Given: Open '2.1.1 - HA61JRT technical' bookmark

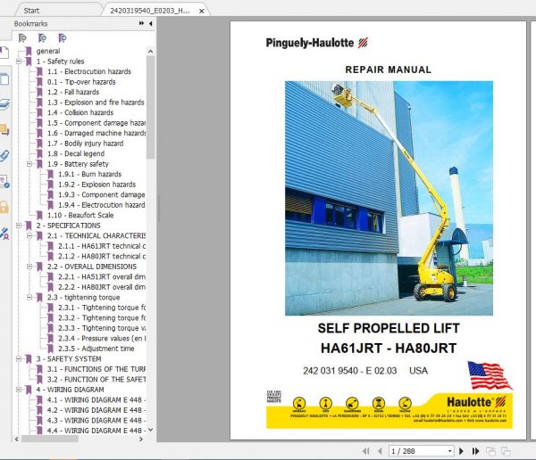Looking at the screenshot, I should point(102,246).
